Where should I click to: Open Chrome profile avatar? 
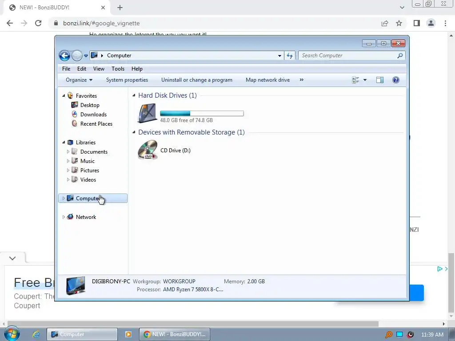431,23
